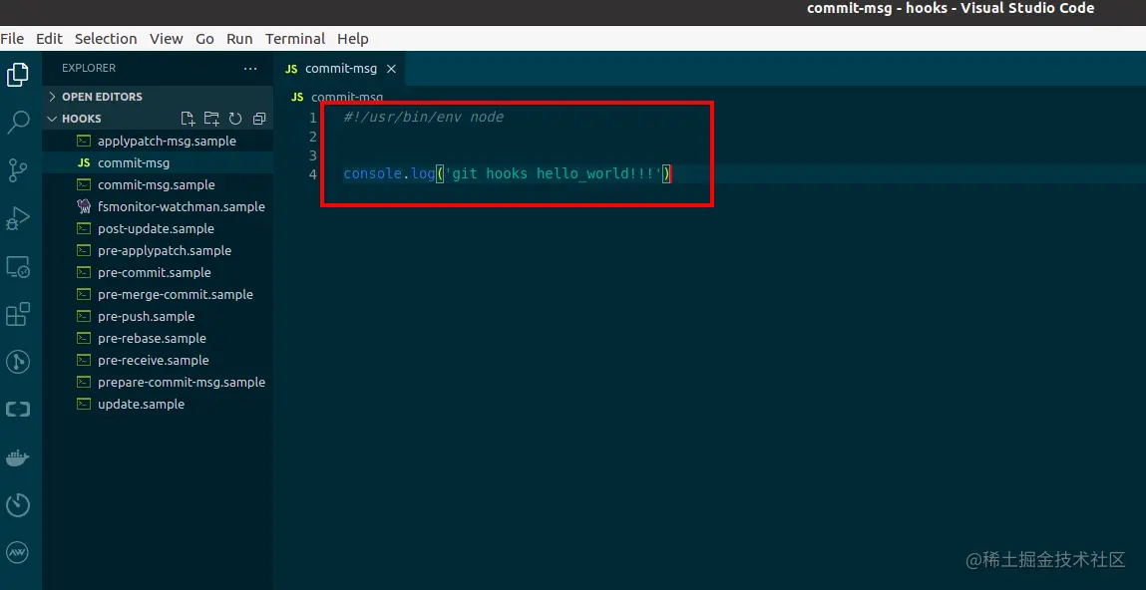Open the Terminal menu

[294, 39]
